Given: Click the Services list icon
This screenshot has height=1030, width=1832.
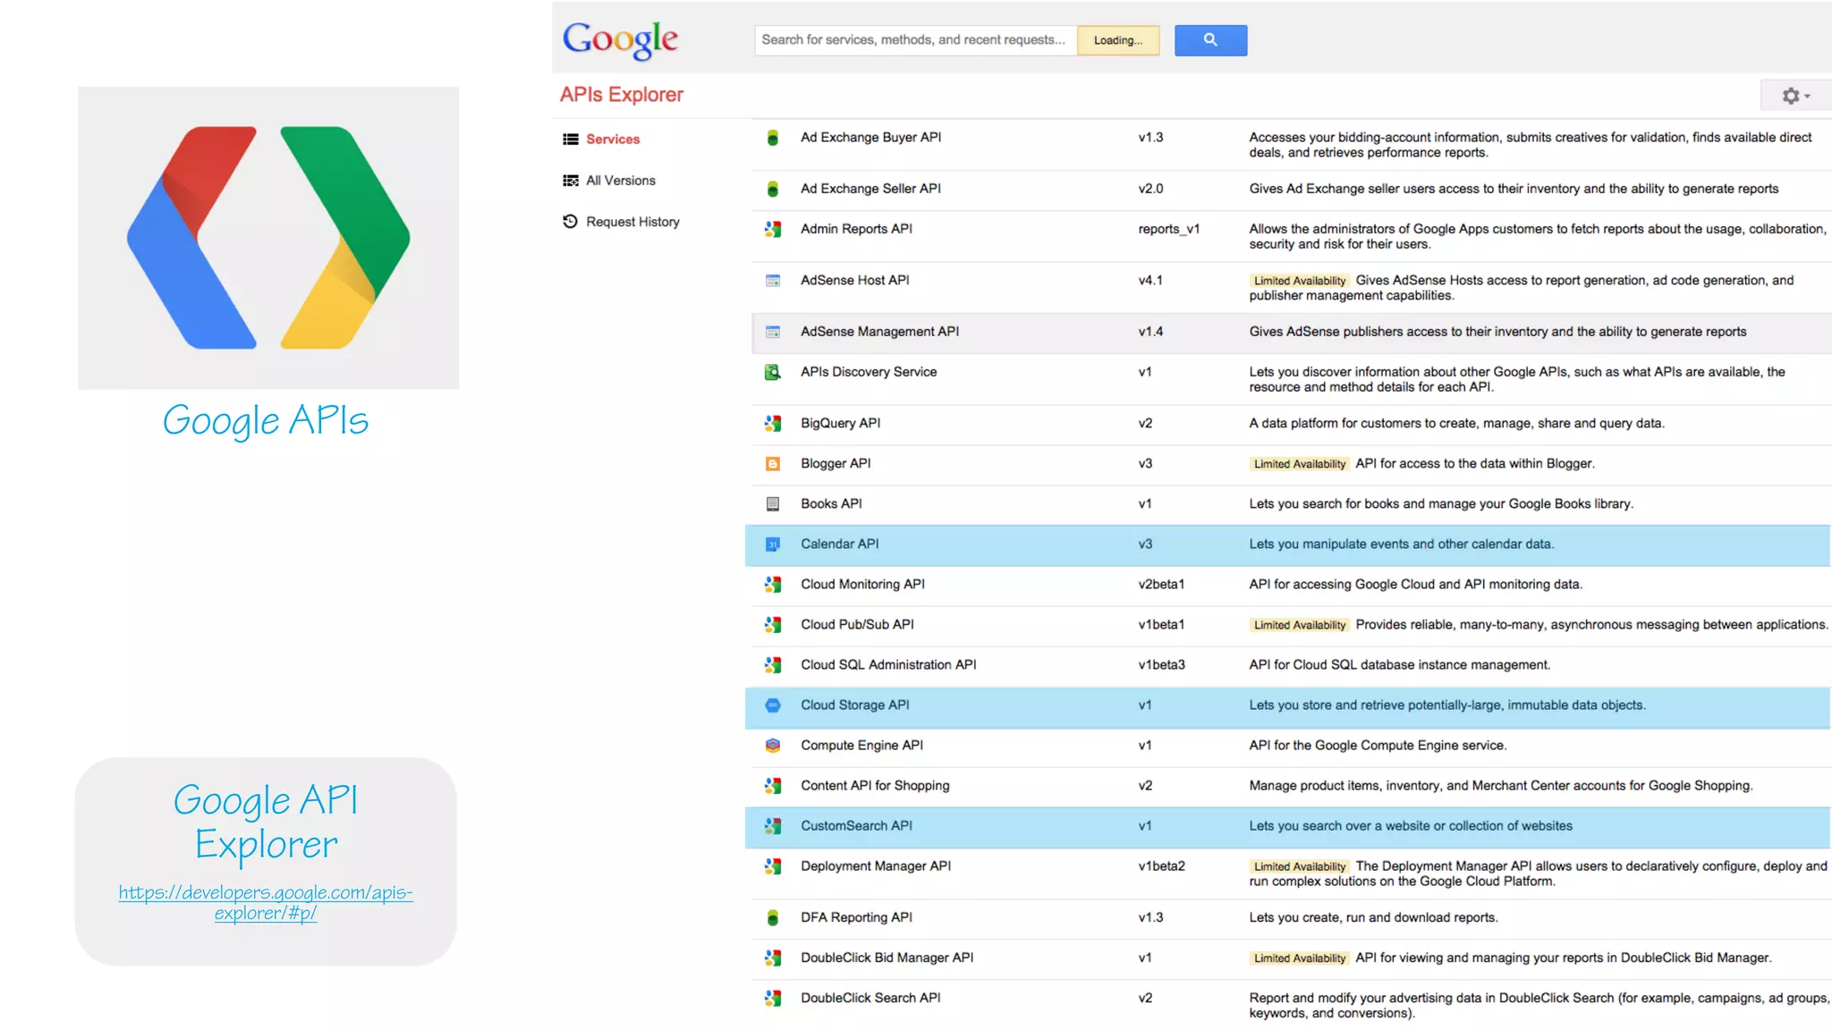Looking at the screenshot, I should coord(570,139).
